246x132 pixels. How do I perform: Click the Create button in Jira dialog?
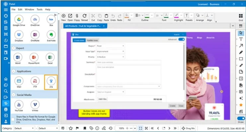click(172, 106)
